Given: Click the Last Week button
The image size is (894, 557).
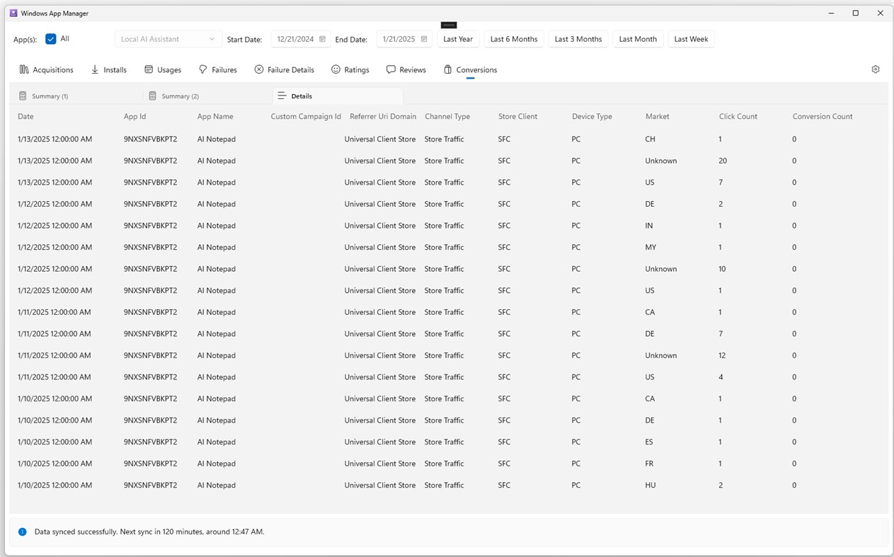Looking at the screenshot, I should coord(691,39).
